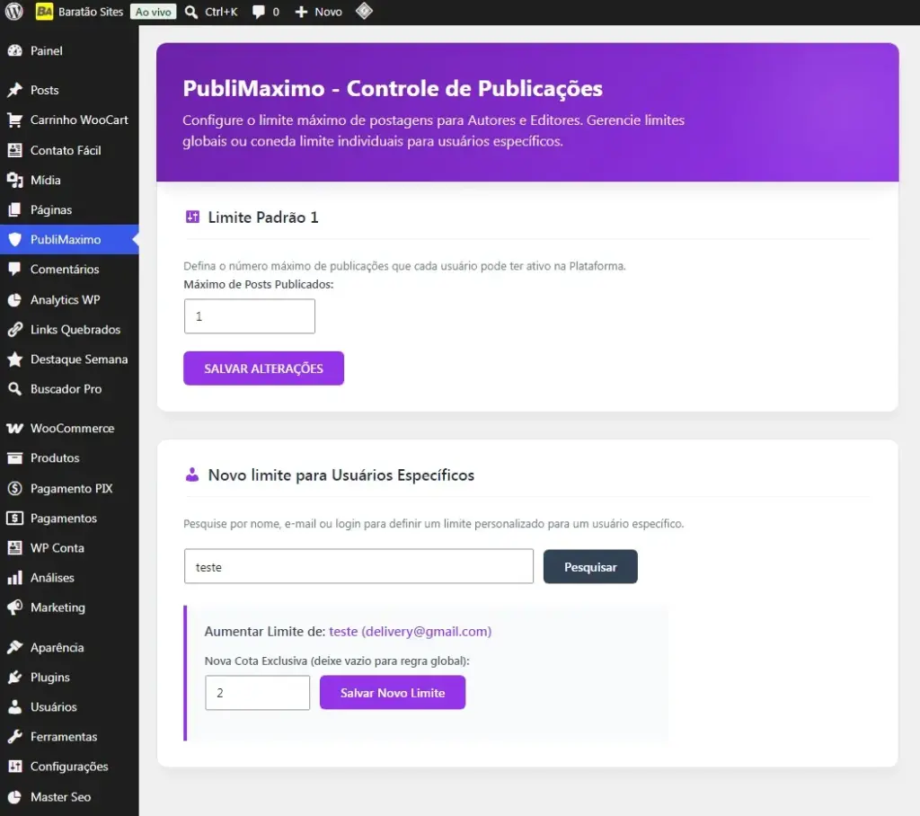Click Pagamento PIX dollar icon
The width and height of the screenshot is (920, 816).
point(14,488)
